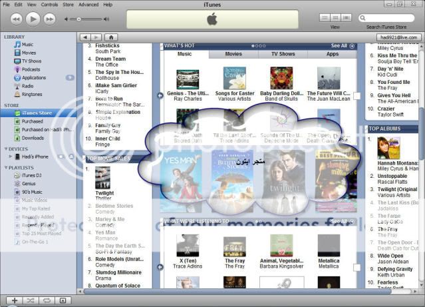Create new playlist with plus button
The height and width of the screenshot is (307, 425).
[x=15, y=300]
